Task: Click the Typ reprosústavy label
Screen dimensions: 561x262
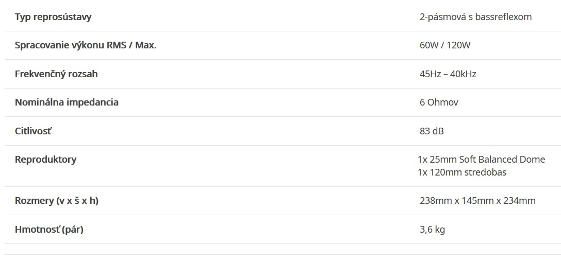Action: (x=53, y=17)
